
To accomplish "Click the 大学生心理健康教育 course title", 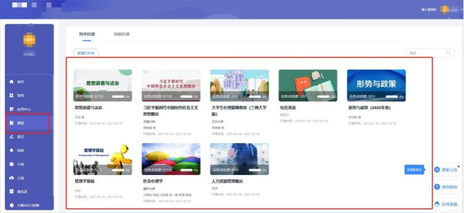I will click(239, 111).
